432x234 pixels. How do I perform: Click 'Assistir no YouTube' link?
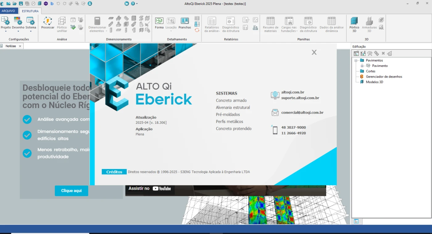150,188
